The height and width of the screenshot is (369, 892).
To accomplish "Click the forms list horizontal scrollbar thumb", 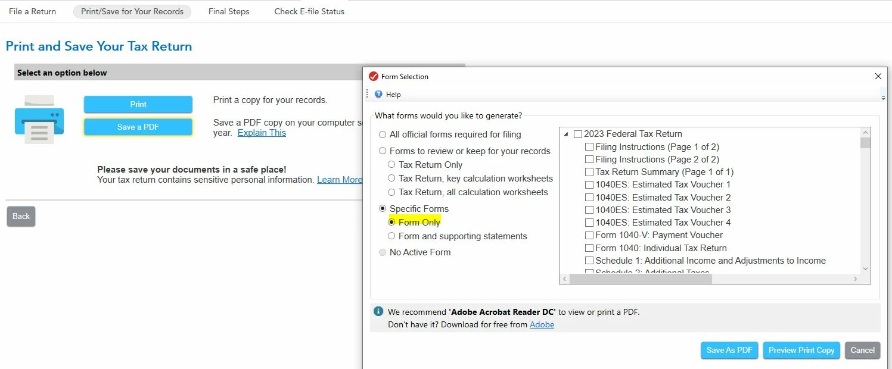I will tap(641, 279).
